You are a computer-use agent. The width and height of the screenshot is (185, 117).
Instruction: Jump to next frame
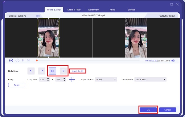[x=28, y=61]
